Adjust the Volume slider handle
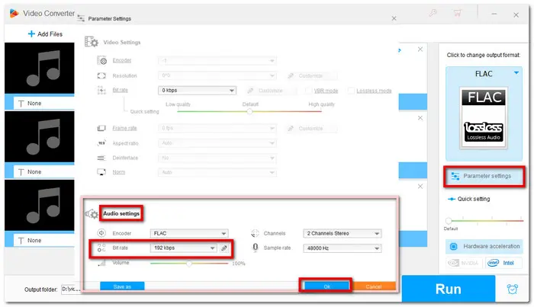The height and width of the screenshot is (307, 534). [x=189, y=263]
